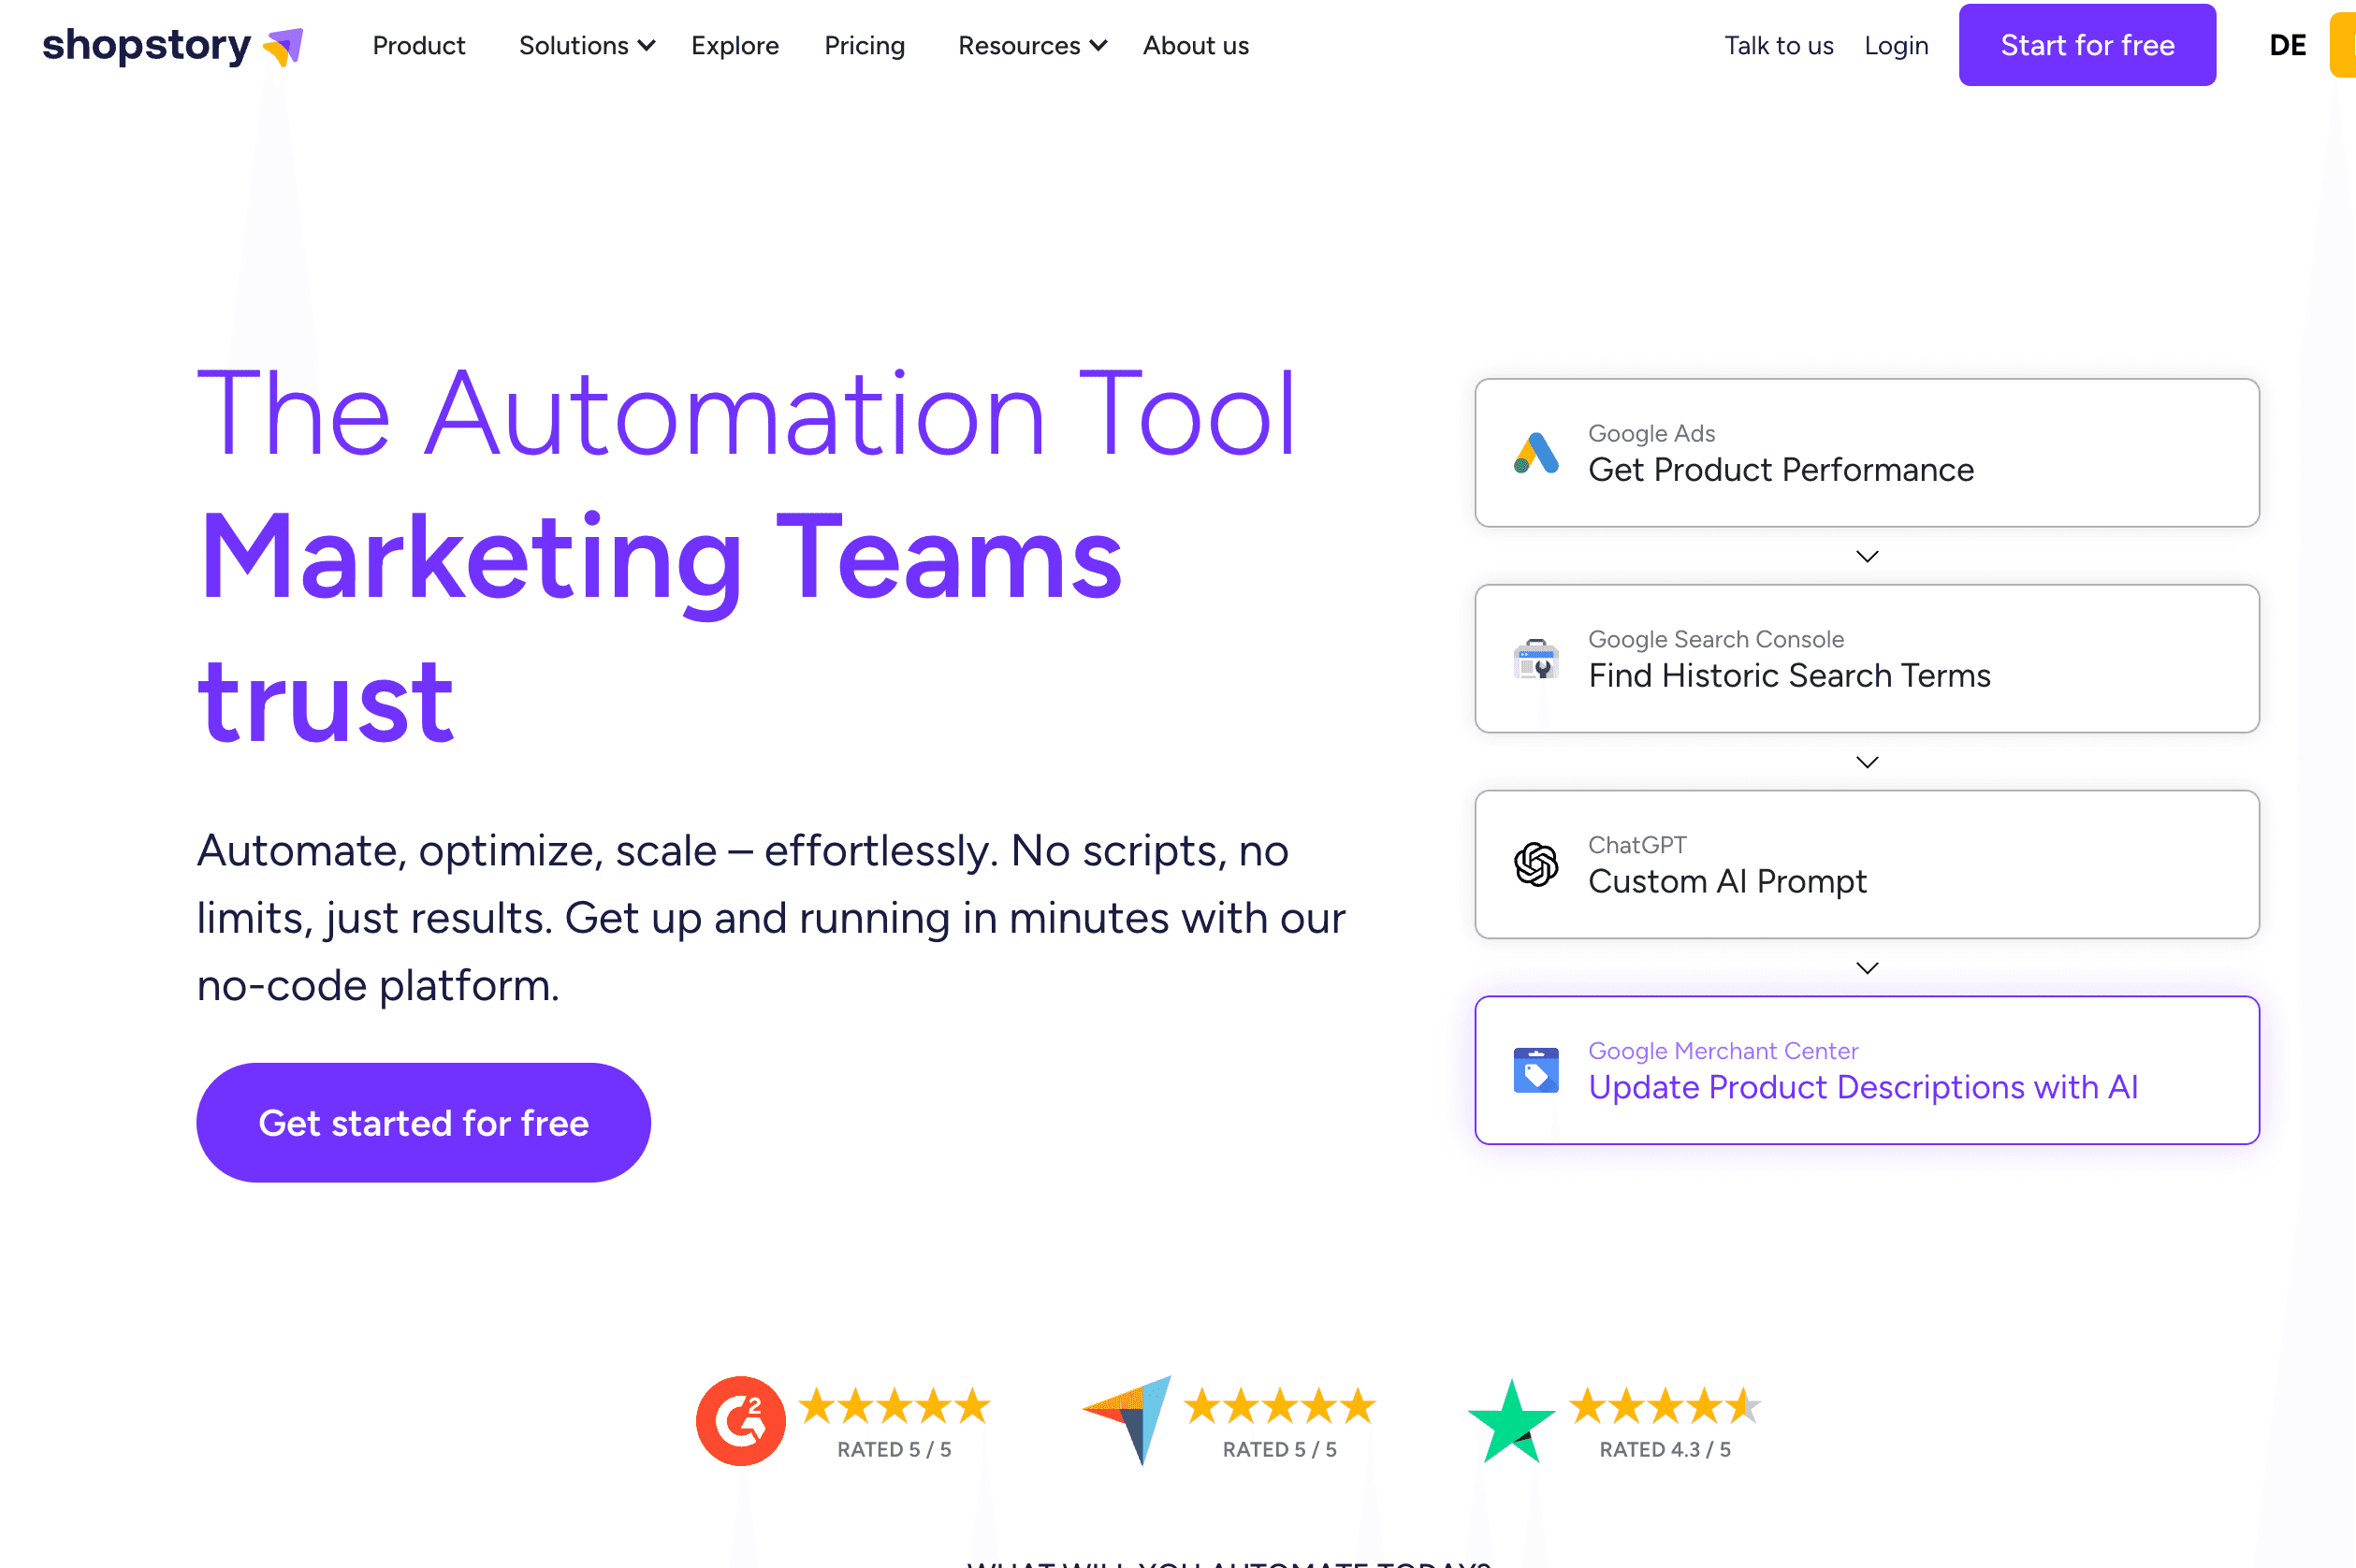Click chevron below Get Product Performance card
The width and height of the screenshot is (2356, 1568).
click(x=1867, y=556)
